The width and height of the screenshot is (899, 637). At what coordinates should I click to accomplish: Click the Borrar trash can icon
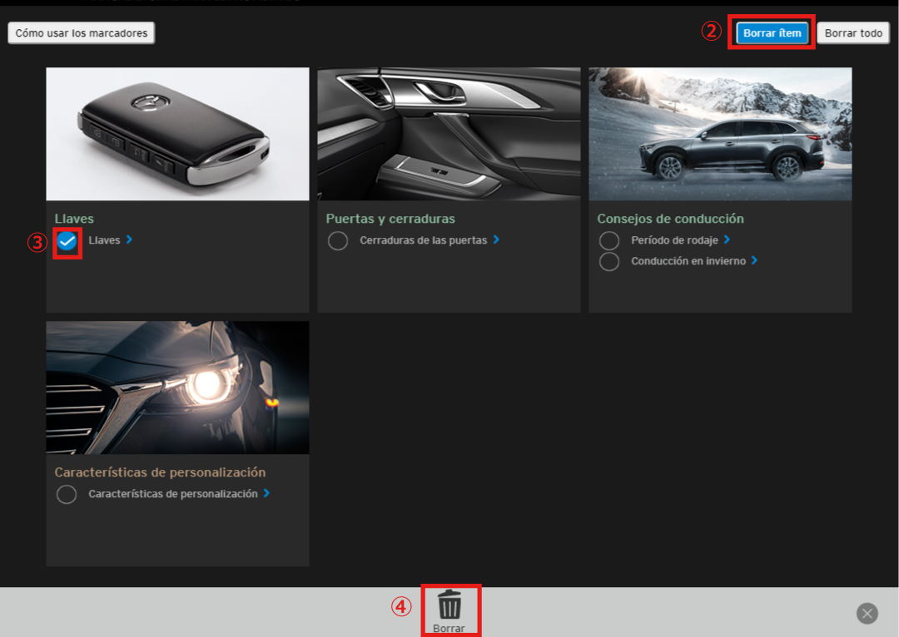point(449,604)
